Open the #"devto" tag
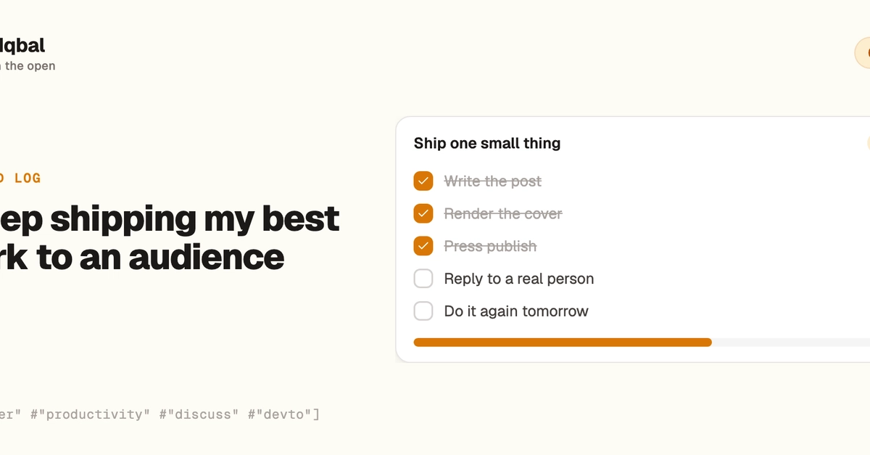Viewport: 870px width, 455px height. pos(280,414)
